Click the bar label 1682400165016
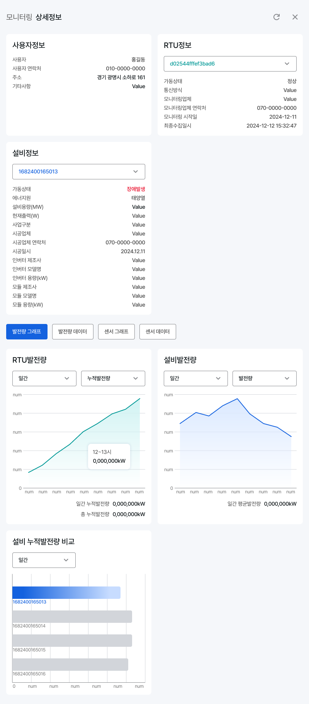 tap(29, 674)
